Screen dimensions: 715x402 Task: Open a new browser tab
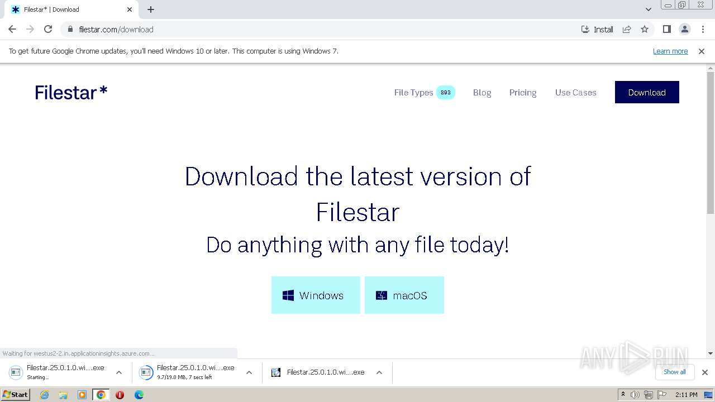pos(151,9)
